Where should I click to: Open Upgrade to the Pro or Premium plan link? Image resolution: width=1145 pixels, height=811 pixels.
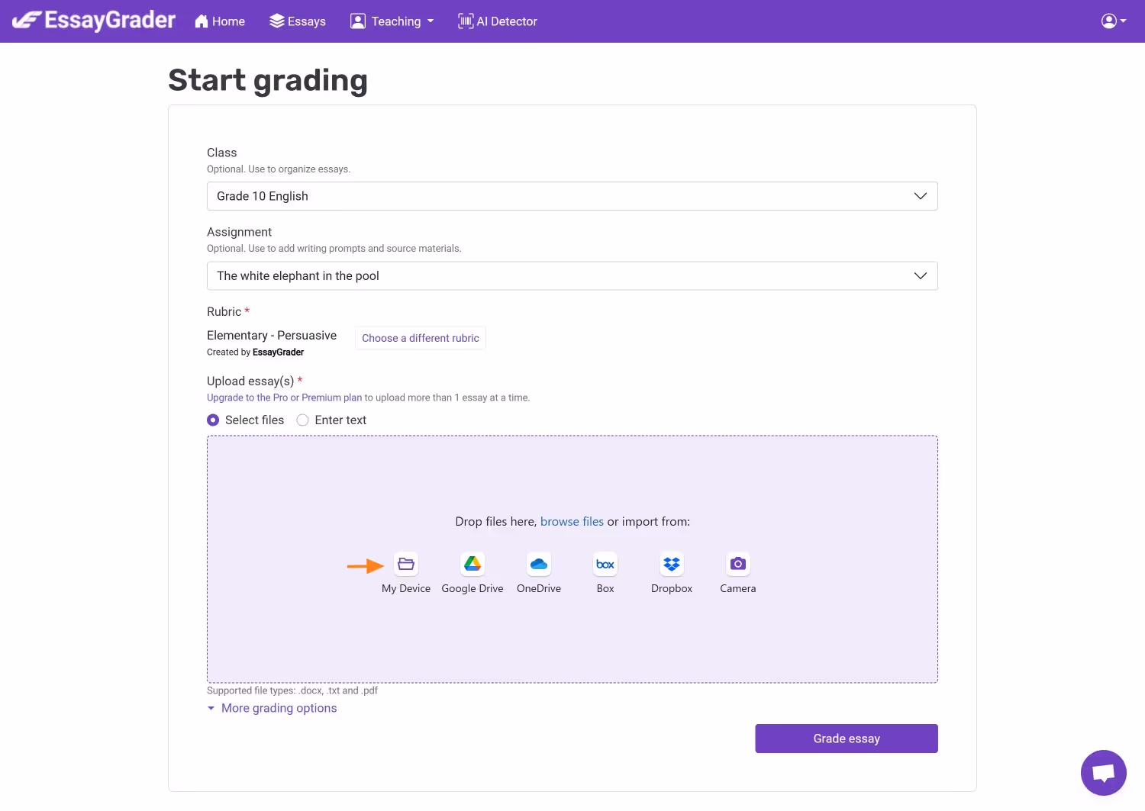point(284,397)
